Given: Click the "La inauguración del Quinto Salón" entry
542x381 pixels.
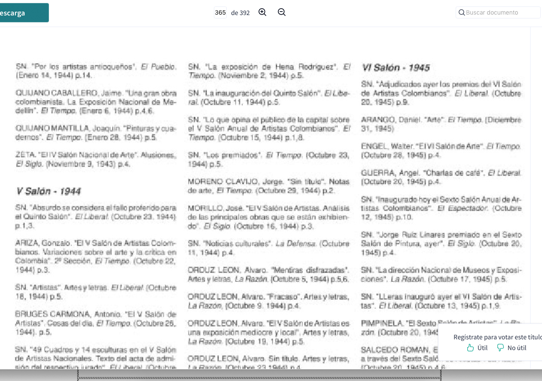Looking at the screenshot, I should (x=269, y=98).
